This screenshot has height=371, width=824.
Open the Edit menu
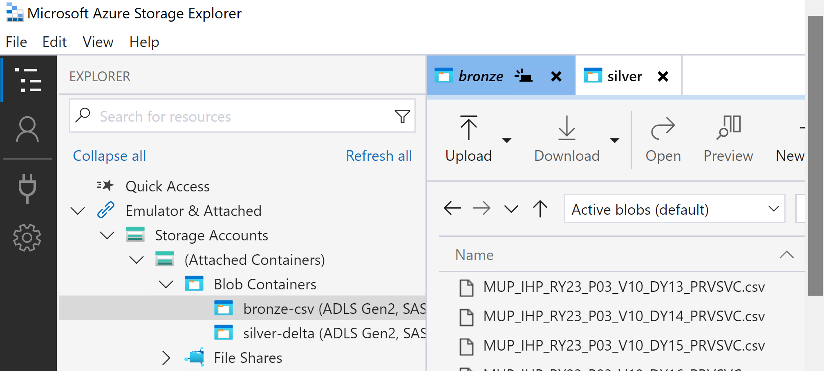pyautogui.click(x=54, y=42)
